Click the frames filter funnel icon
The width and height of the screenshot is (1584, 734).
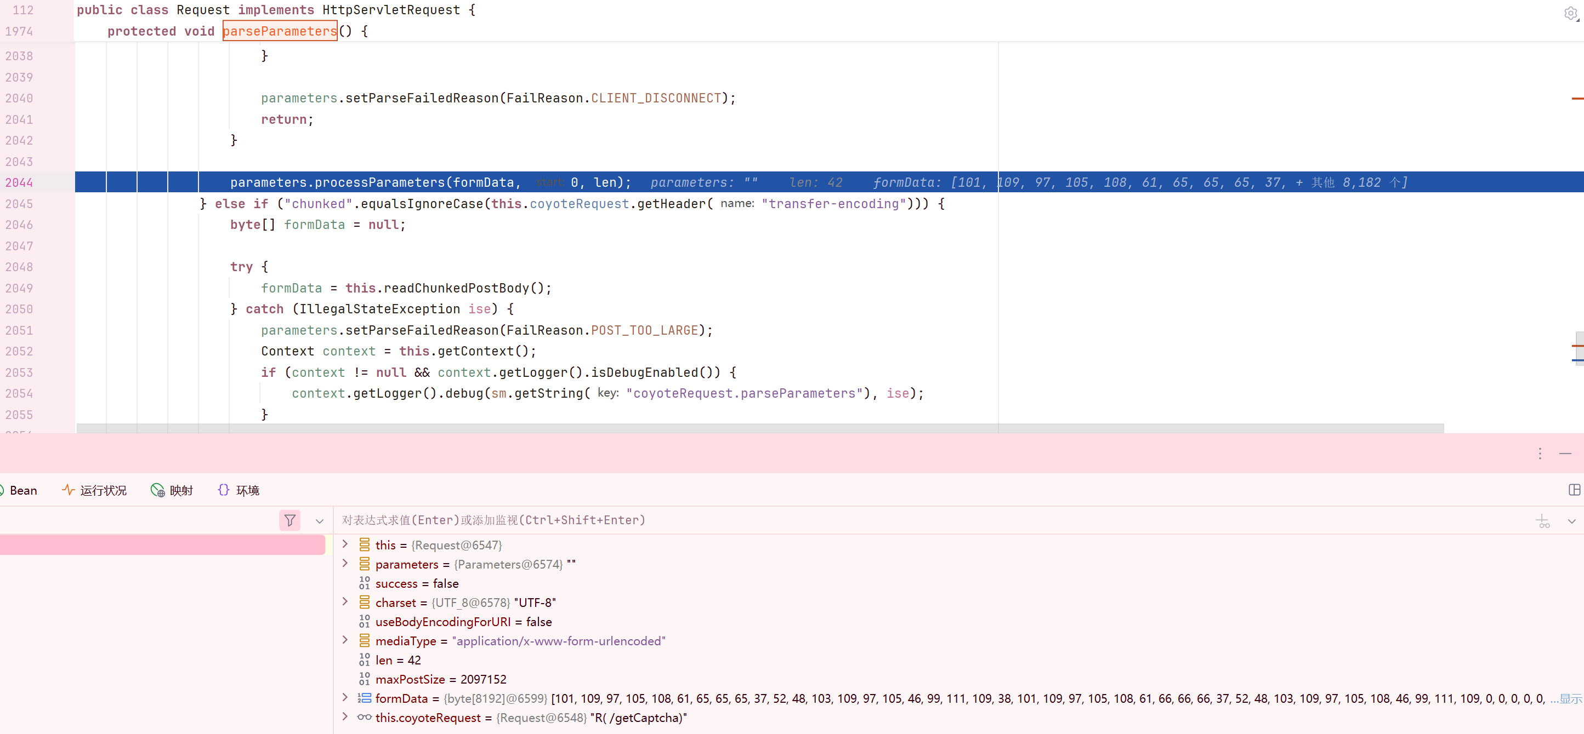pyautogui.click(x=289, y=520)
